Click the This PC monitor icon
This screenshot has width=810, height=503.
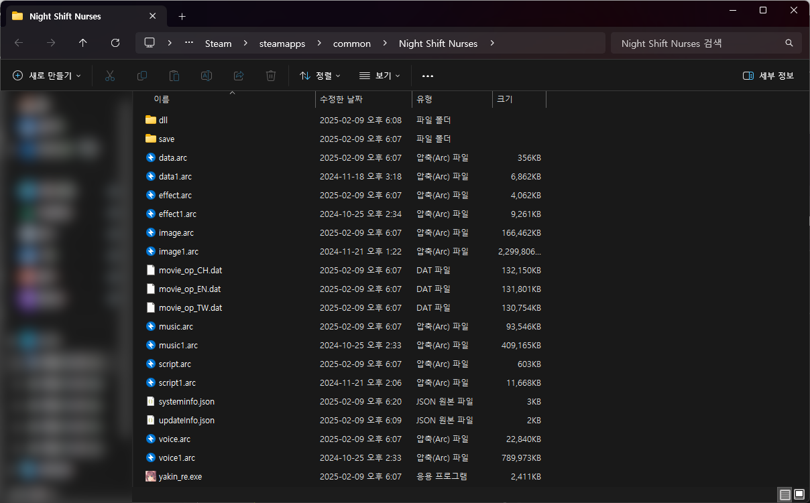coord(150,43)
